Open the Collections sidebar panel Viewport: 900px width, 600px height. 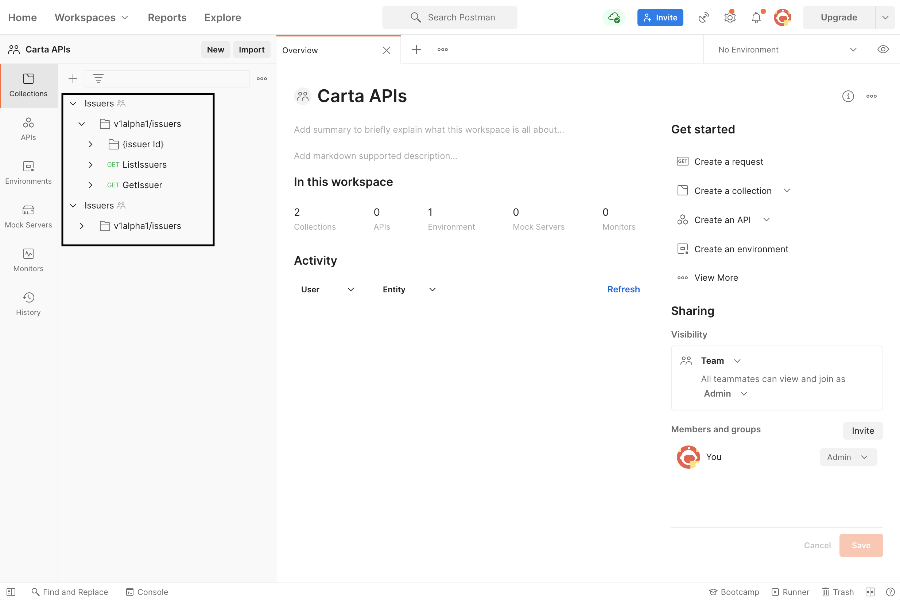coord(28,86)
